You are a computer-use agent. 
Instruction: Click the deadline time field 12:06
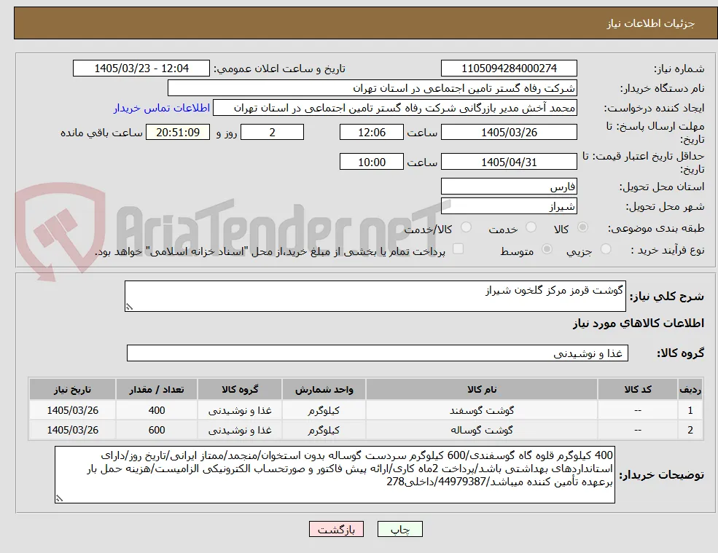click(371, 133)
